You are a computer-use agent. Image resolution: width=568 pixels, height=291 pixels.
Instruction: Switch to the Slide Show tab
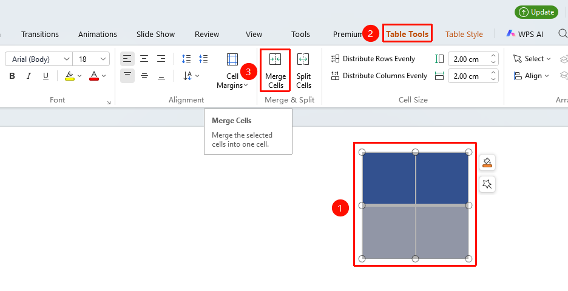coord(155,34)
